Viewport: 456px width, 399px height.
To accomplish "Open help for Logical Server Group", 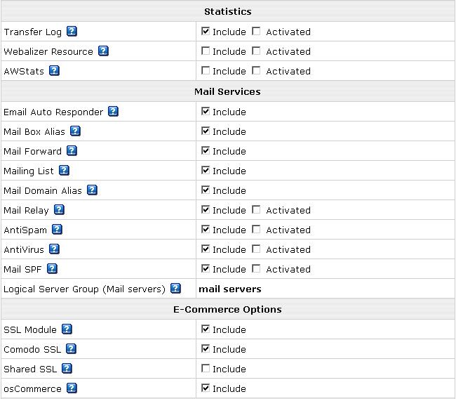I will pyautogui.click(x=175, y=288).
